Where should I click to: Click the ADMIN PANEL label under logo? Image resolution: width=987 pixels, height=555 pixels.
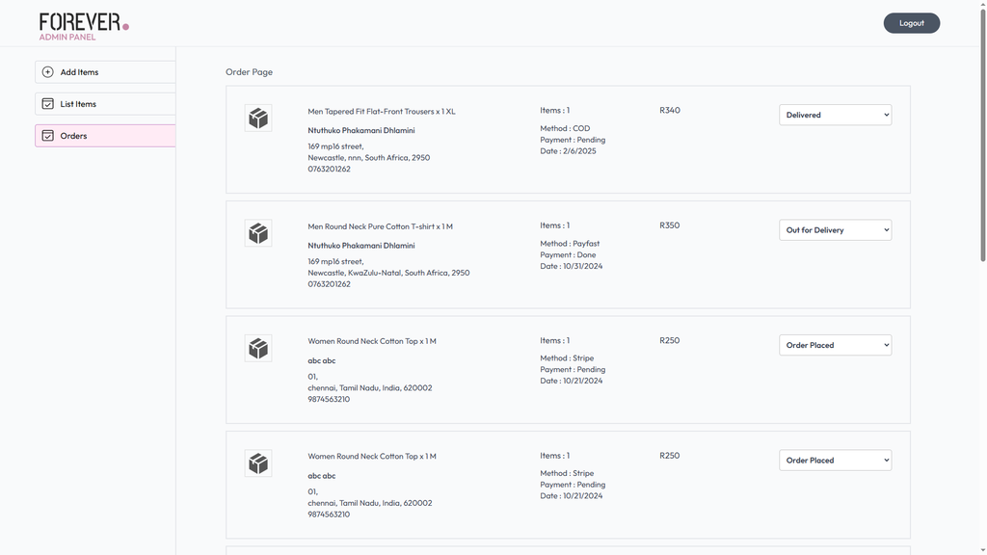(67, 38)
